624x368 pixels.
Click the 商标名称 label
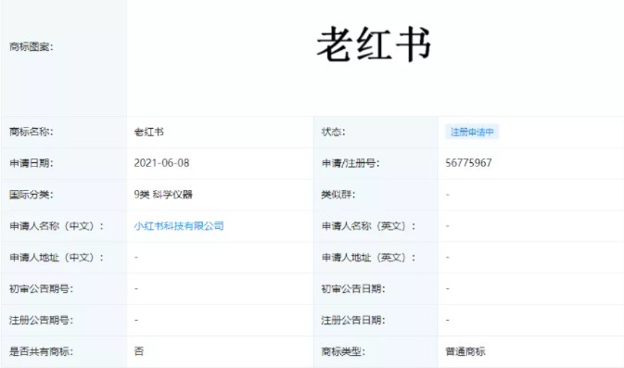(31, 132)
